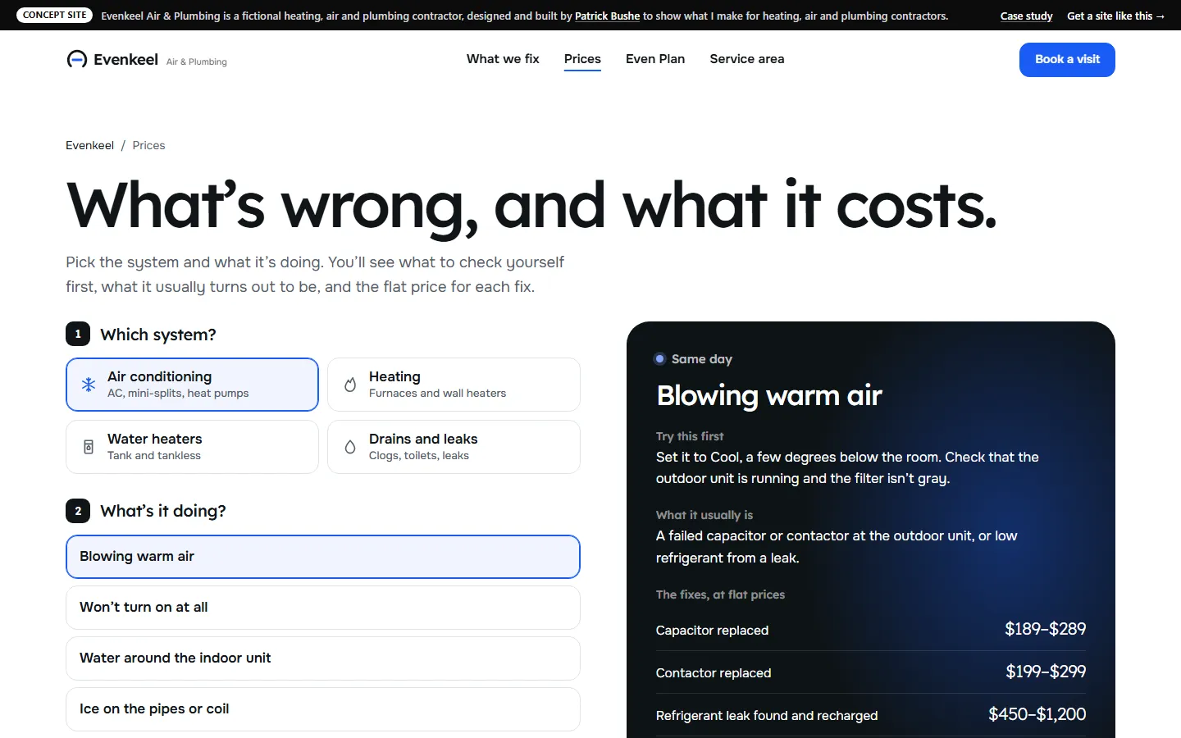Go to the Prices nav item

[x=582, y=59]
